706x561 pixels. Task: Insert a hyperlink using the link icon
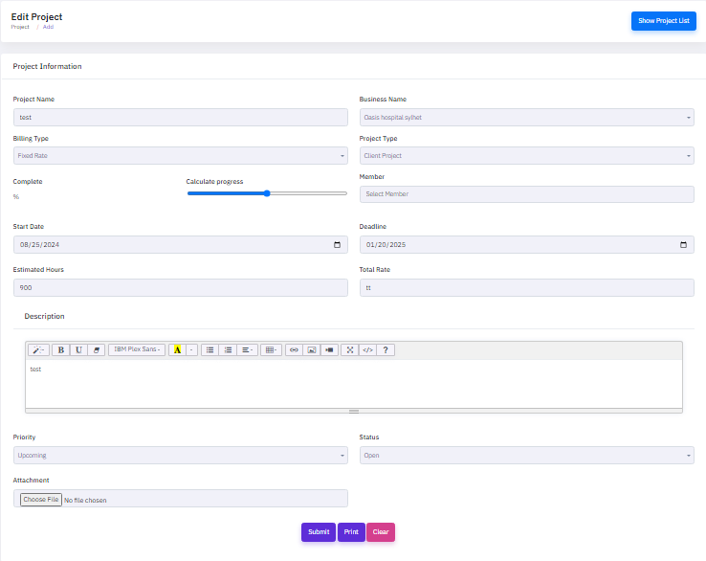tap(295, 350)
